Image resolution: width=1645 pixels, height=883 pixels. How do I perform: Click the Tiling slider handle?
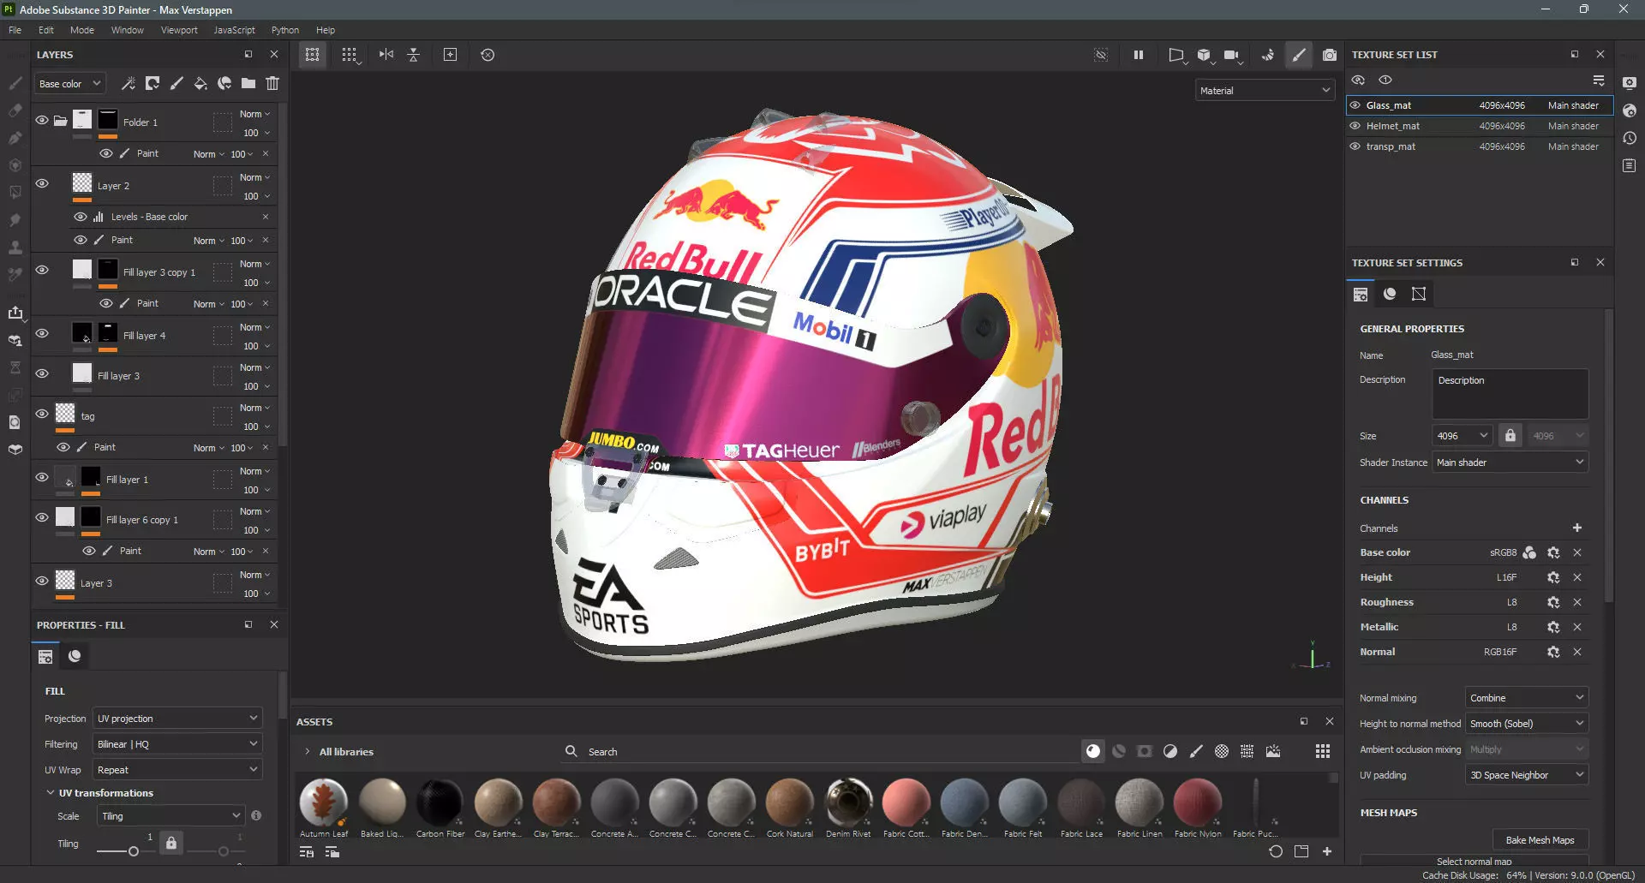pyautogui.click(x=133, y=851)
